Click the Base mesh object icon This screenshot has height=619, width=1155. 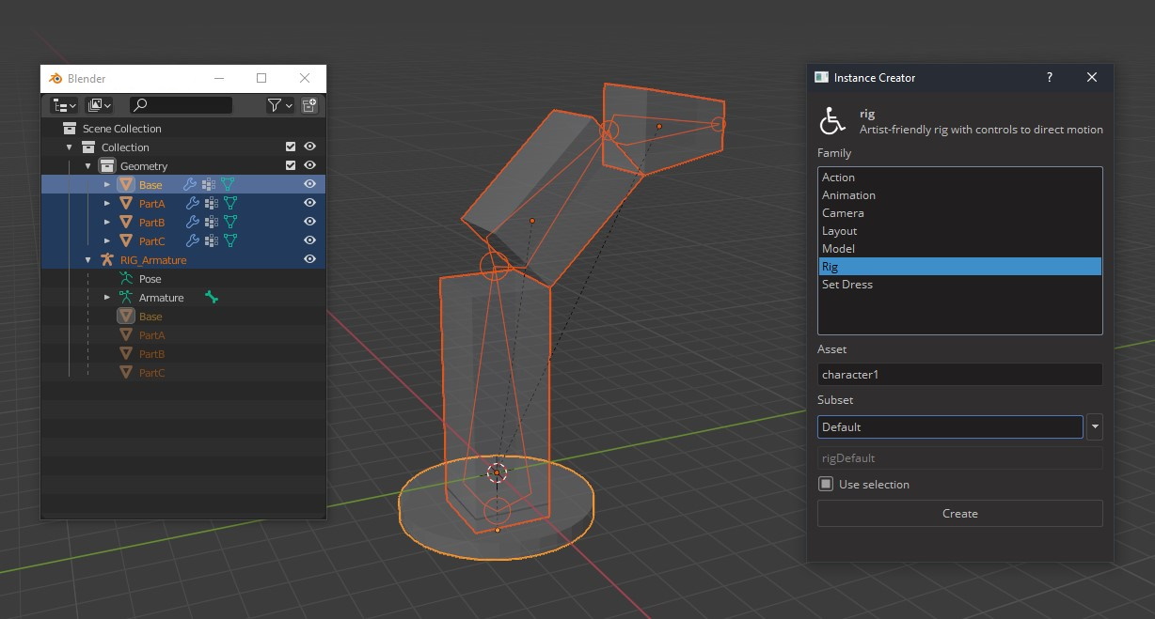pyautogui.click(x=126, y=185)
